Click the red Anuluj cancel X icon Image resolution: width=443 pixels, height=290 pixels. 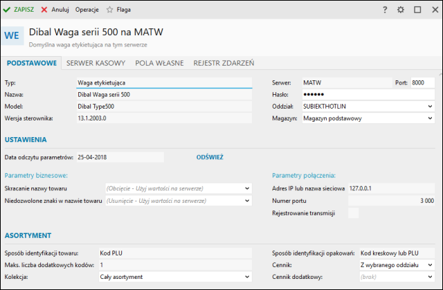point(44,10)
